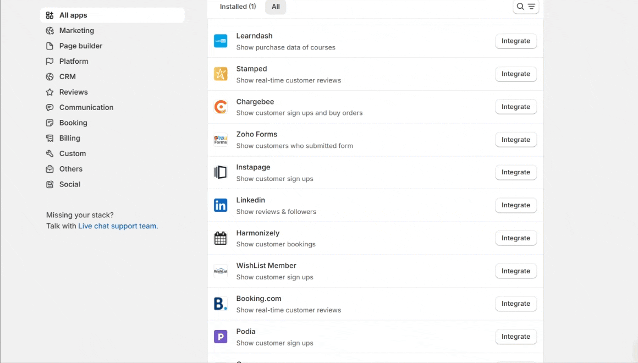This screenshot has width=638, height=363.
Task: Integrate the Stamped app
Action: (x=515, y=74)
